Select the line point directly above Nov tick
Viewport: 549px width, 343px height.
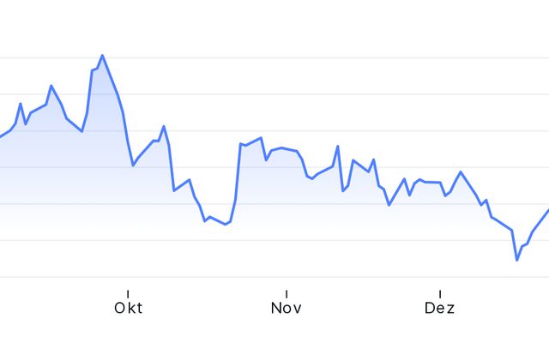pos(287,148)
